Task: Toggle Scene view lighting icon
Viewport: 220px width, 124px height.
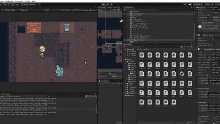Action: click(119, 10)
